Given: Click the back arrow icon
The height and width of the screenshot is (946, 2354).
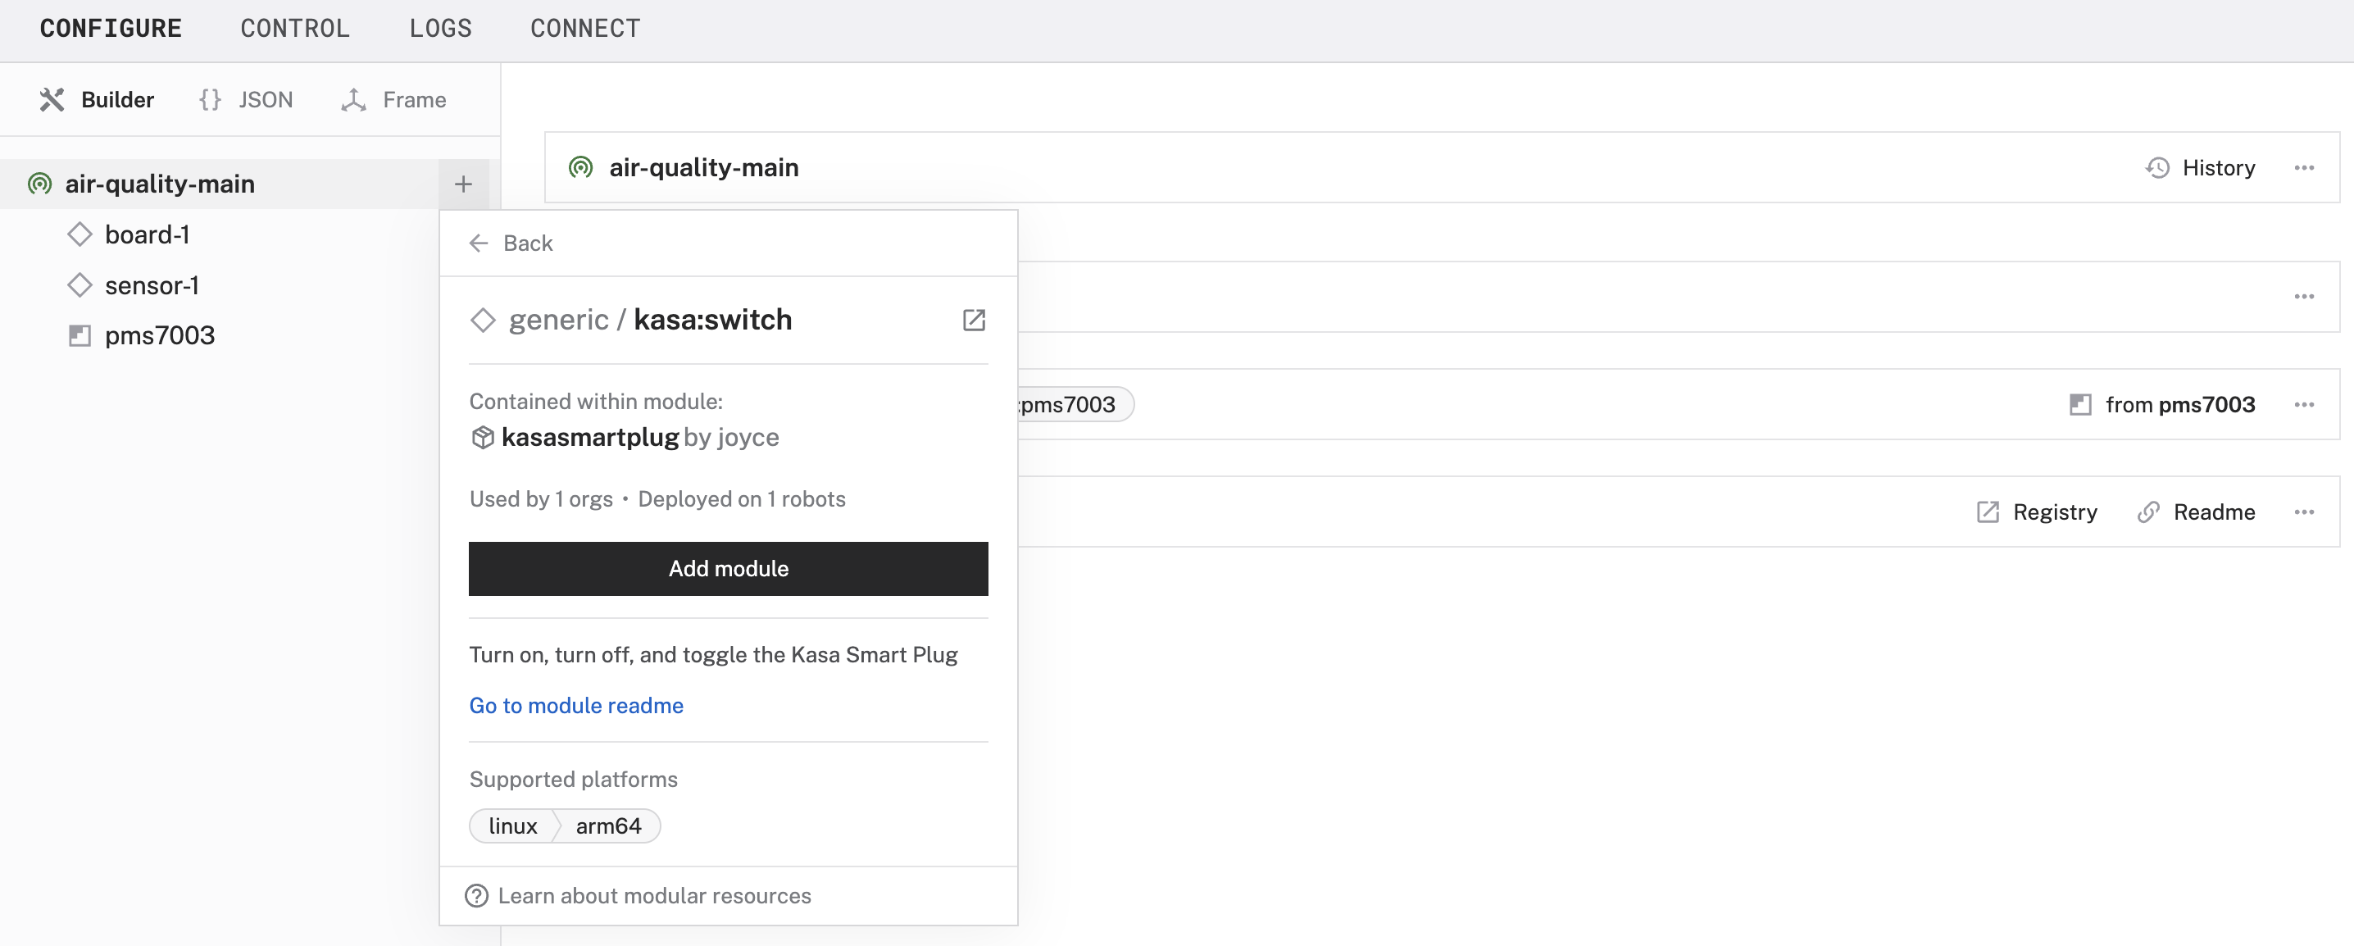Looking at the screenshot, I should pos(478,243).
